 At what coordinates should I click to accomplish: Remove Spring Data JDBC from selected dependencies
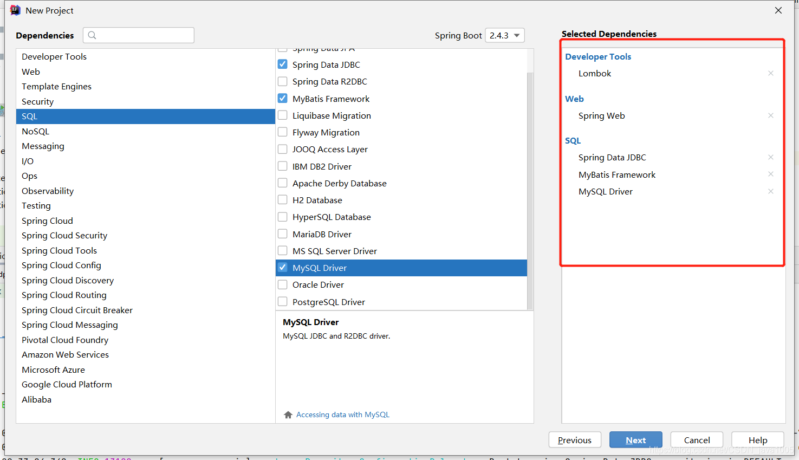pos(770,157)
